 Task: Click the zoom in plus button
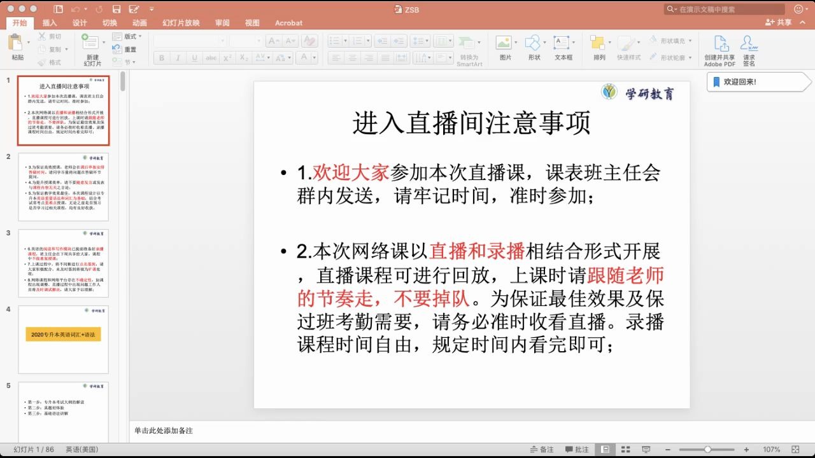point(746,450)
